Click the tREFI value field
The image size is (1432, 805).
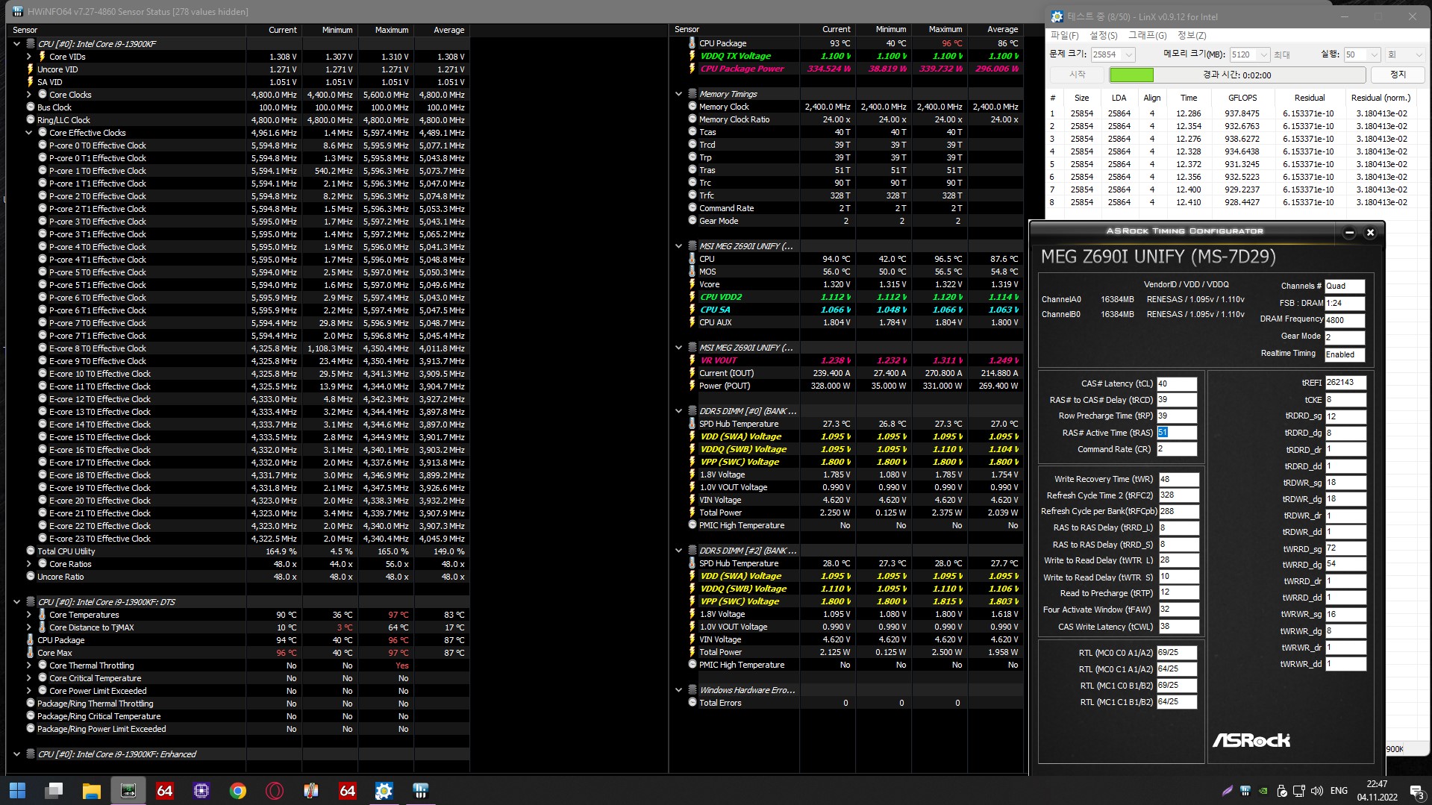click(1345, 383)
